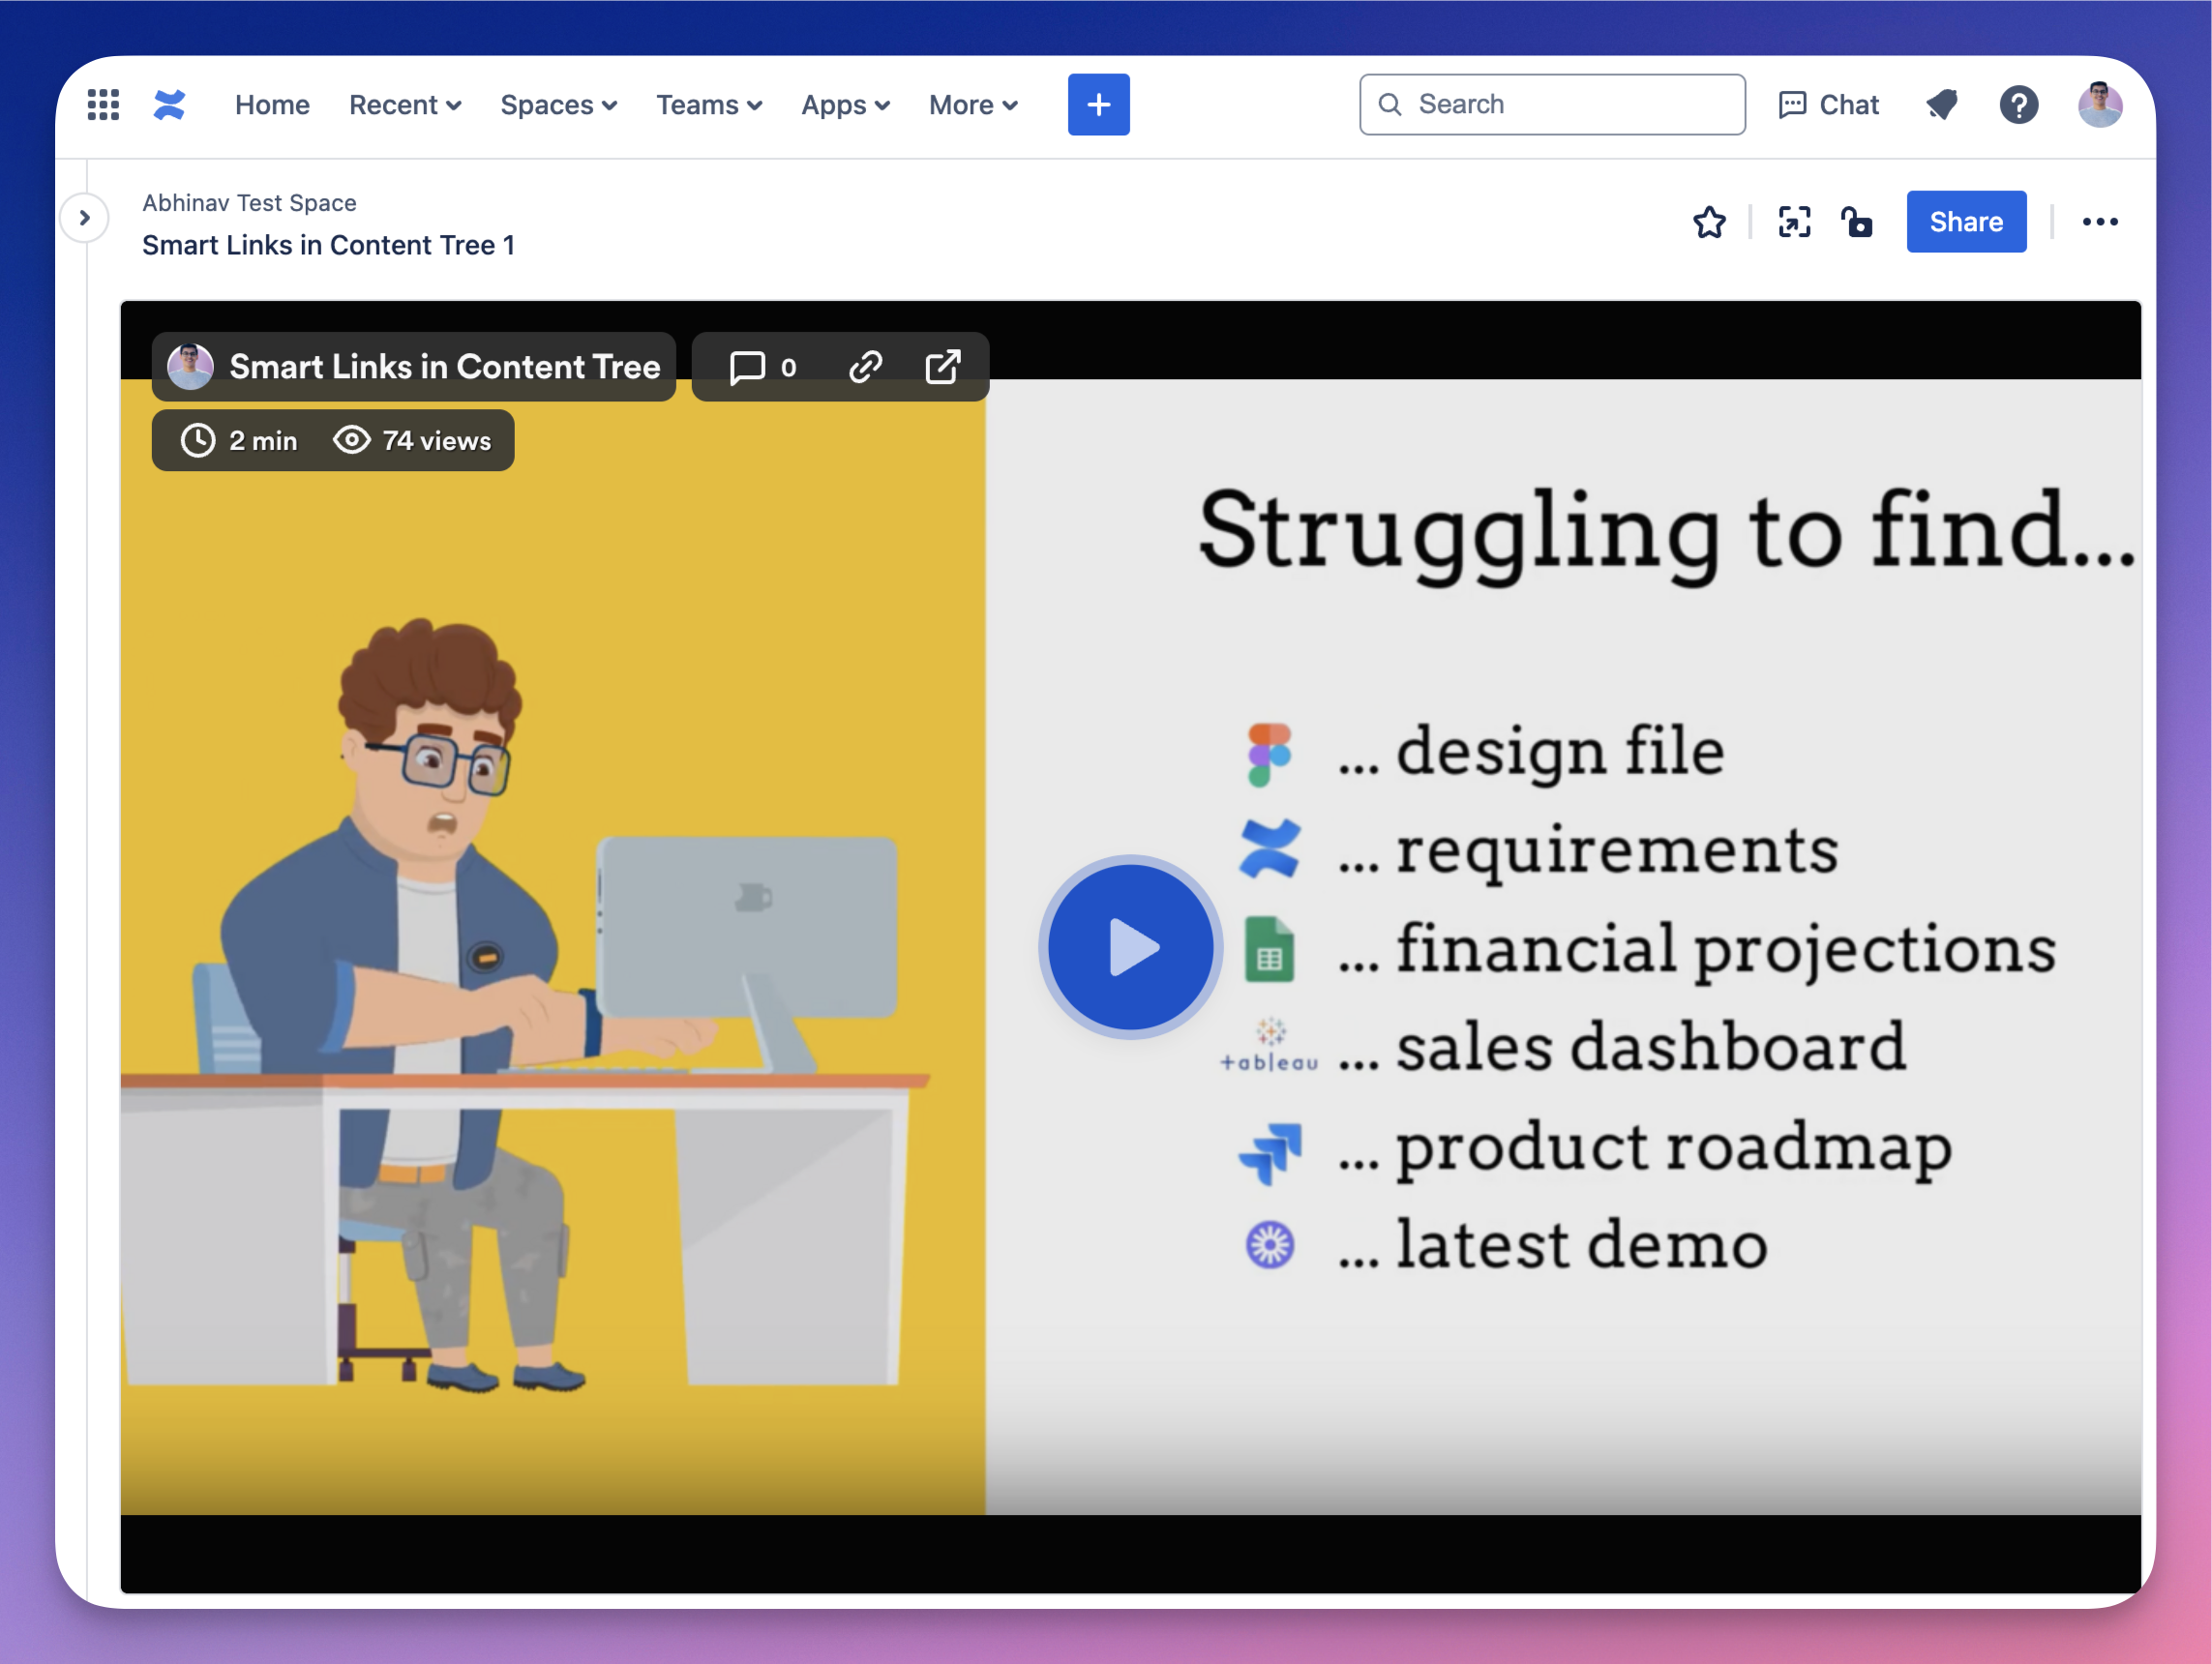The height and width of the screenshot is (1664, 2212).
Task: Open the Chat panel
Action: 1828,104
